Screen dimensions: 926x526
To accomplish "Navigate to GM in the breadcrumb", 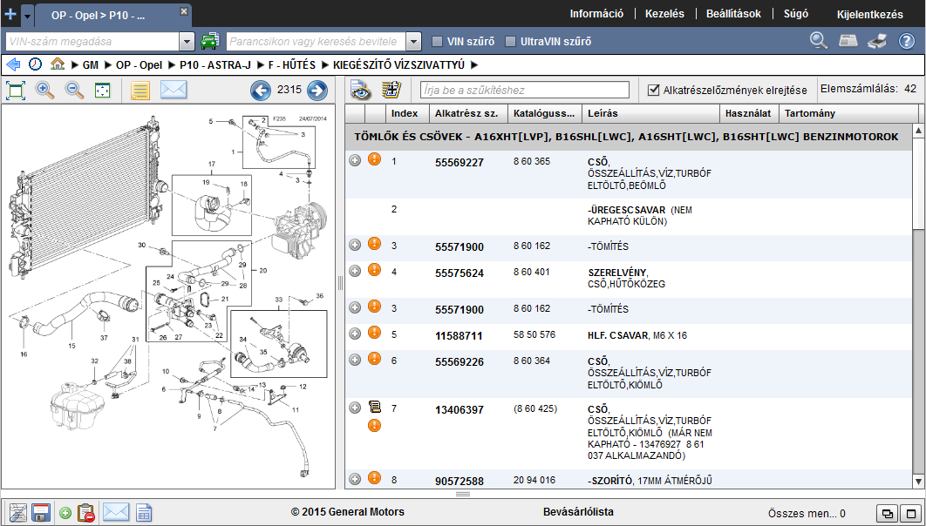I will tap(91, 64).
